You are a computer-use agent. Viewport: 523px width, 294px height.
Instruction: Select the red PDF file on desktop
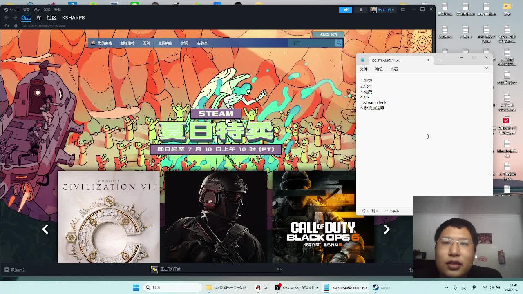[x=507, y=126]
